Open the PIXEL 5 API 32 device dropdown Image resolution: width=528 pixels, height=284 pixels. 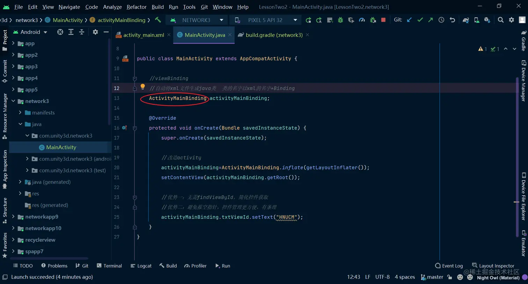click(266, 20)
